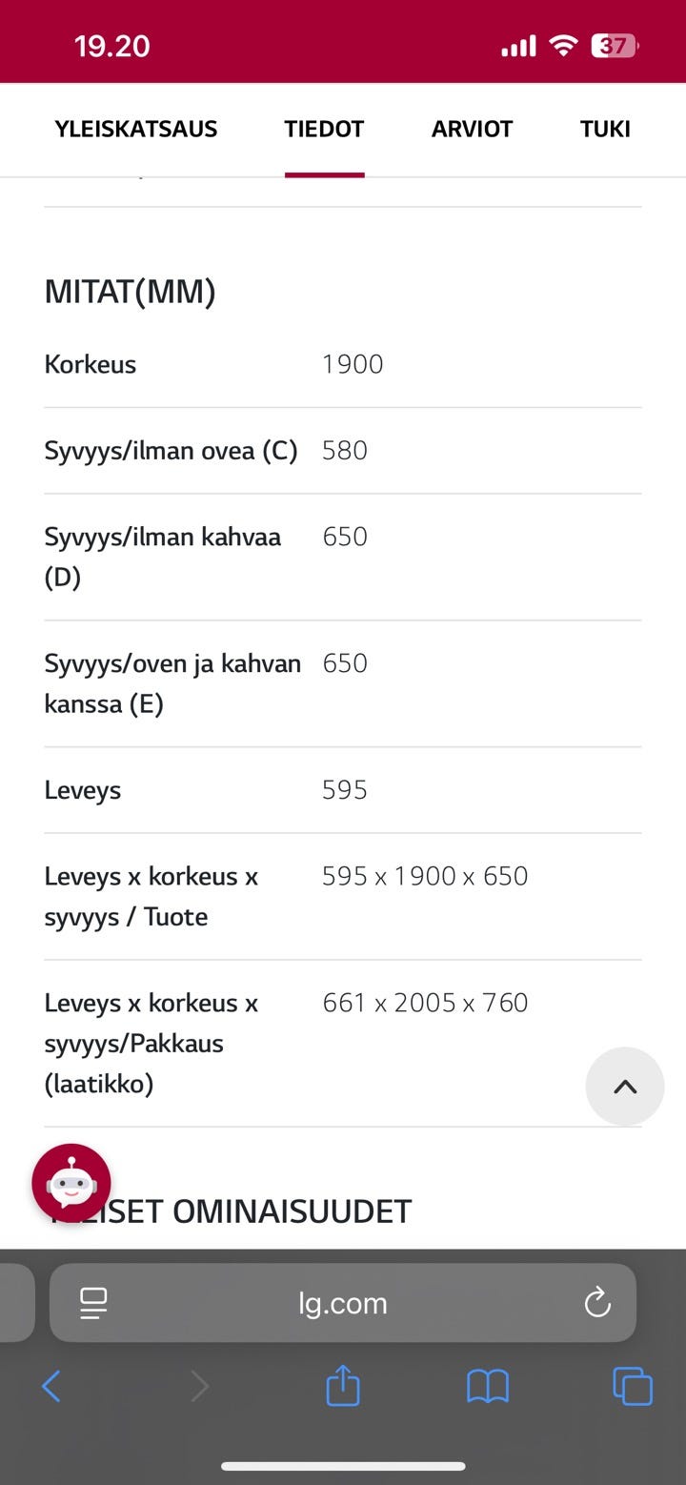Screen dimensions: 686x1485
Task: Open the ARVIOT tab
Action: coord(472,130)
